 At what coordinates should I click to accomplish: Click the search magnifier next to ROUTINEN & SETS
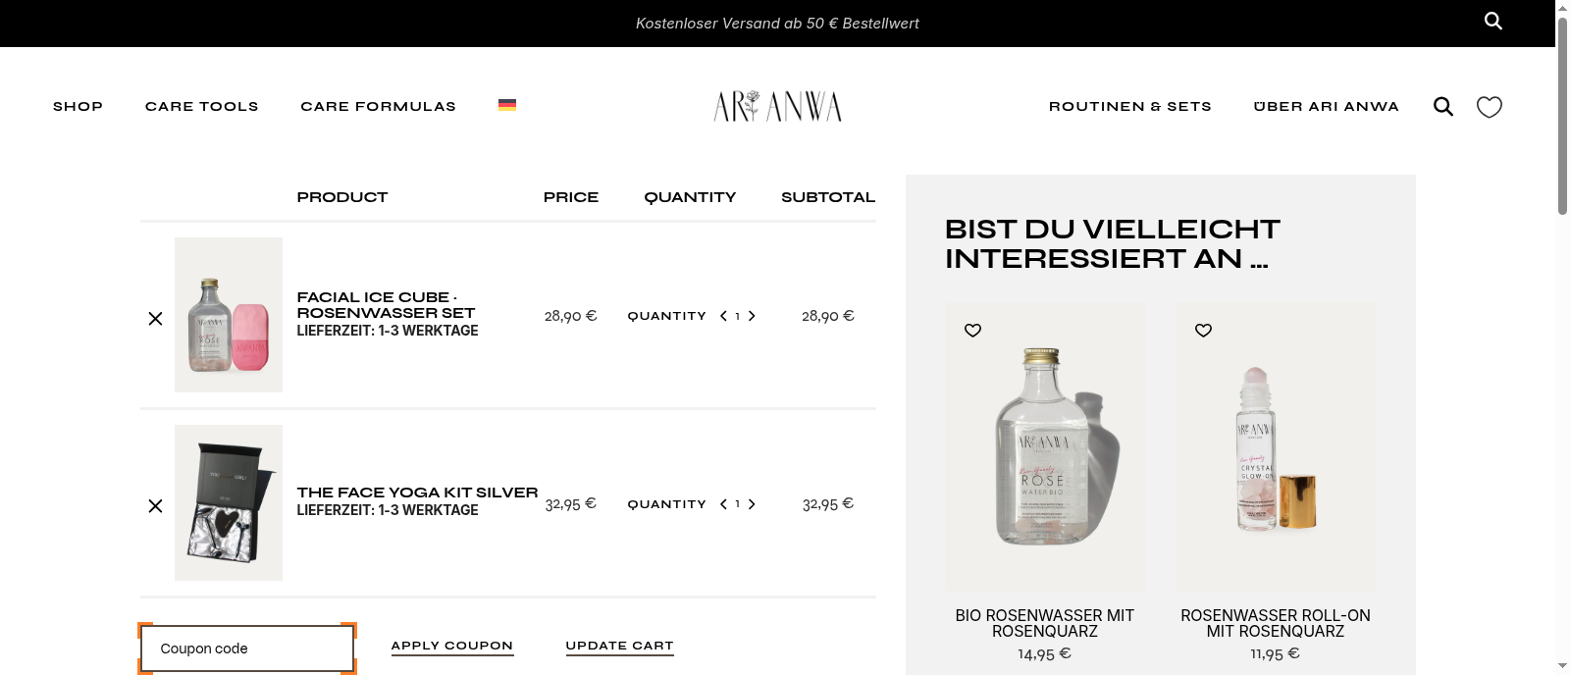[x=1442, y=106]
